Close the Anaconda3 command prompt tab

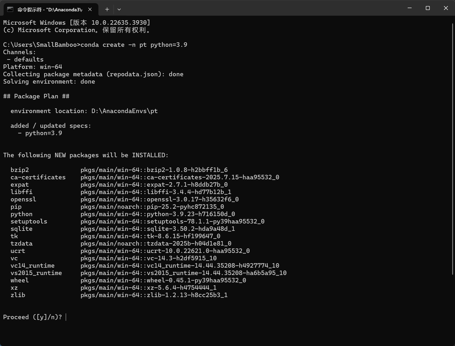point(90,9)
